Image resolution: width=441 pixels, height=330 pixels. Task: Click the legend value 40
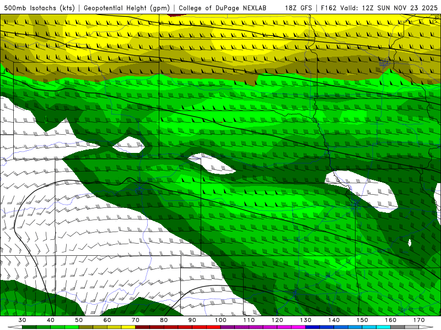point(51,320)
